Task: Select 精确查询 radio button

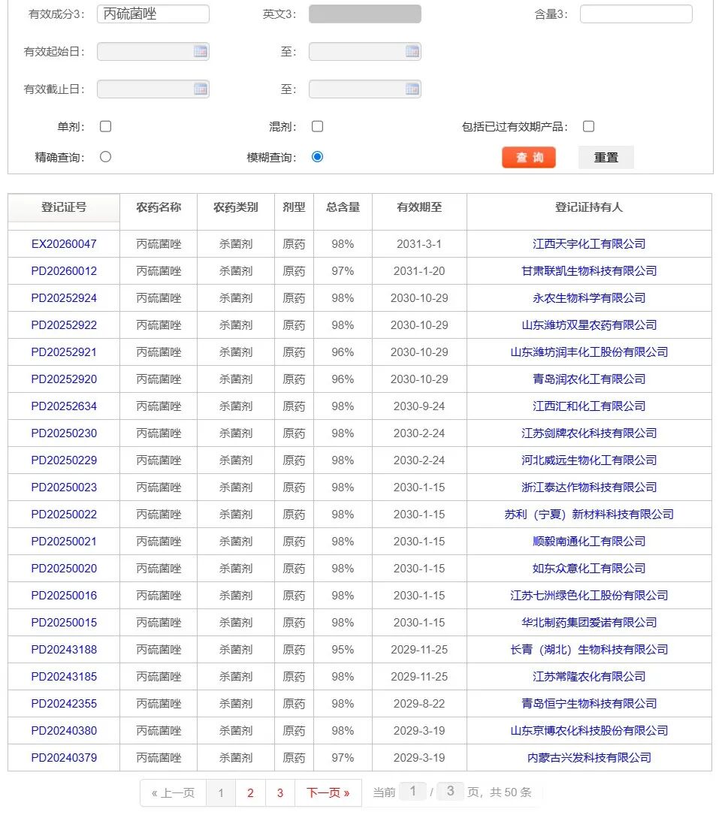Action: pyautogui.click(x=106, y=156)
